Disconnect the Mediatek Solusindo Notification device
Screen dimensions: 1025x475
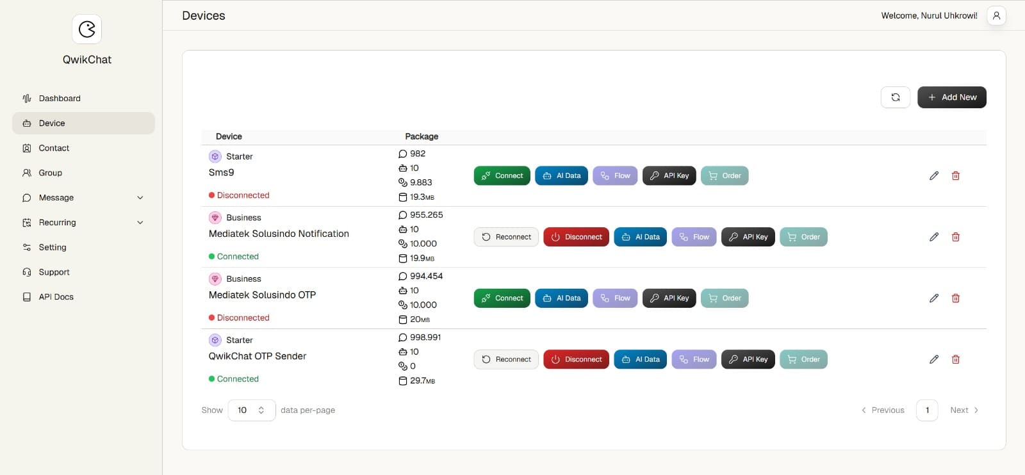pos(576,237)
